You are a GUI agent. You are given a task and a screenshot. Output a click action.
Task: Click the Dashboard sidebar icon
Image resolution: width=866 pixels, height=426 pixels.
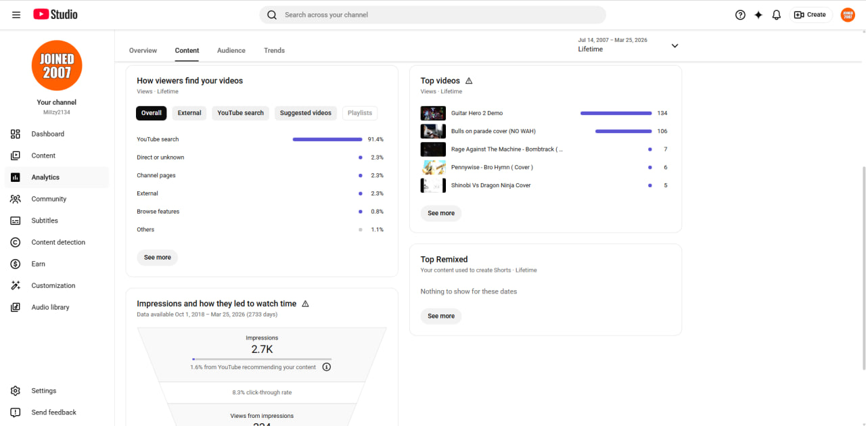(x=16, y=134)
